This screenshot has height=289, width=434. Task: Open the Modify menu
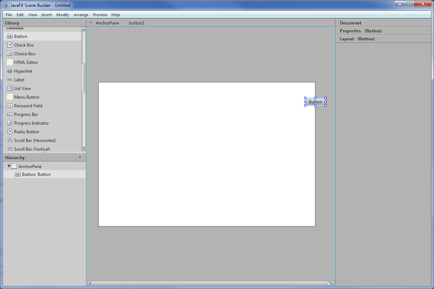click(x=63, y=15)
